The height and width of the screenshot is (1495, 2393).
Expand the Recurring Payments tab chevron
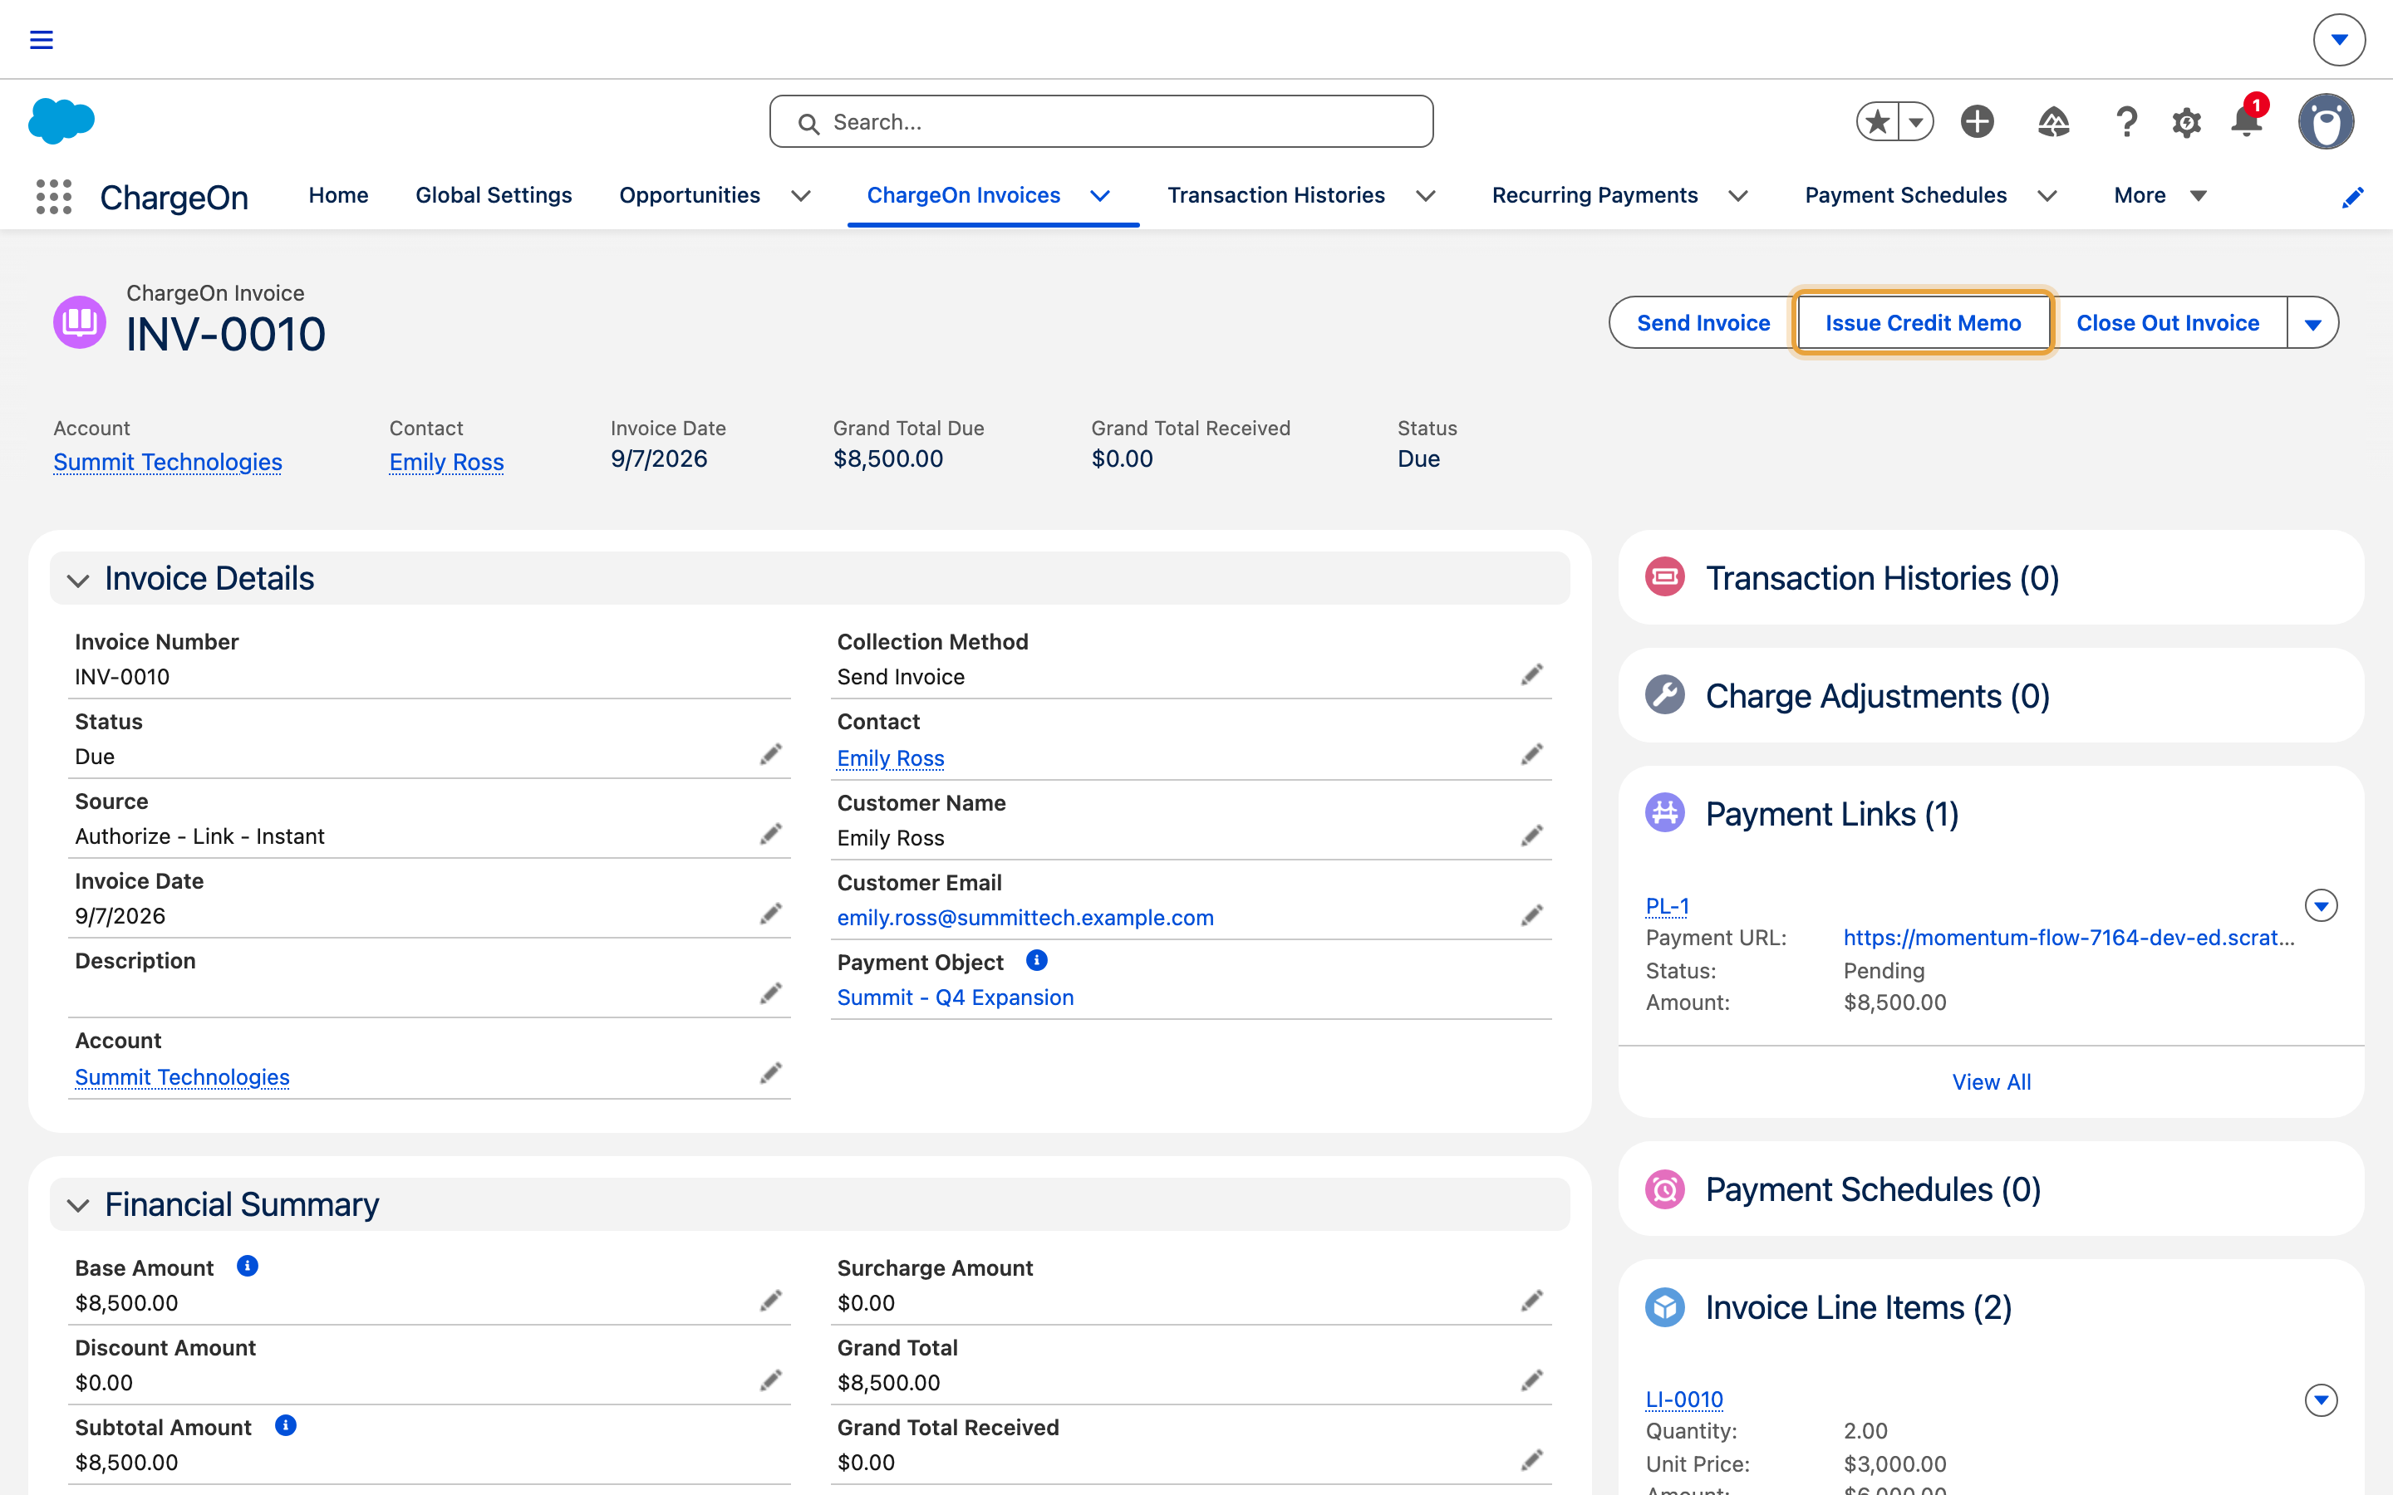point(1737,196)
